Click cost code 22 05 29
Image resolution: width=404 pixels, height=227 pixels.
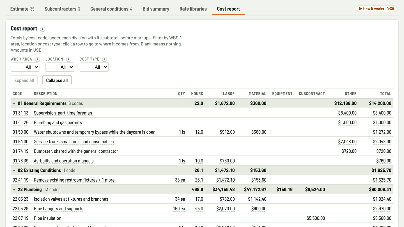pyautogui.click(x=20, y=209)
